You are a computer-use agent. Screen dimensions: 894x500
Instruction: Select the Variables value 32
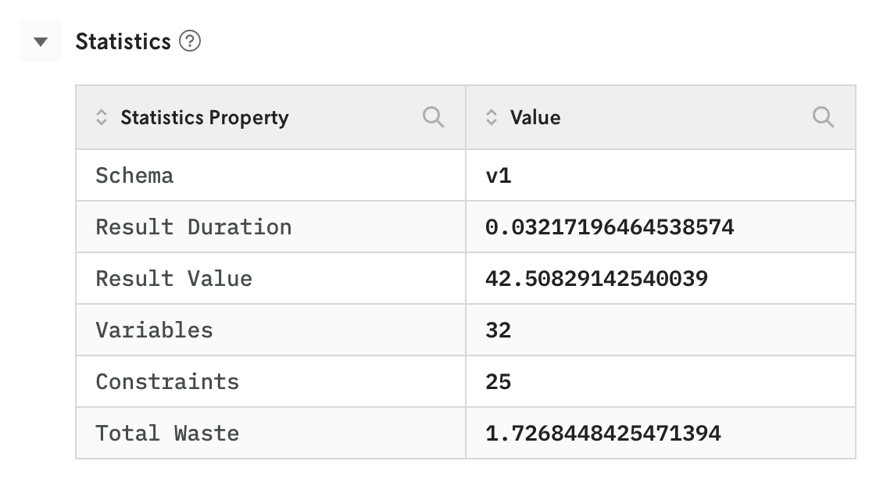499,330
